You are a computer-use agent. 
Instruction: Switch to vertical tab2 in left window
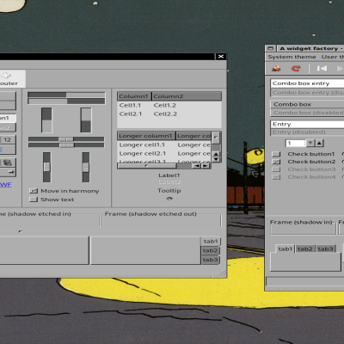(x=211, y=250)
